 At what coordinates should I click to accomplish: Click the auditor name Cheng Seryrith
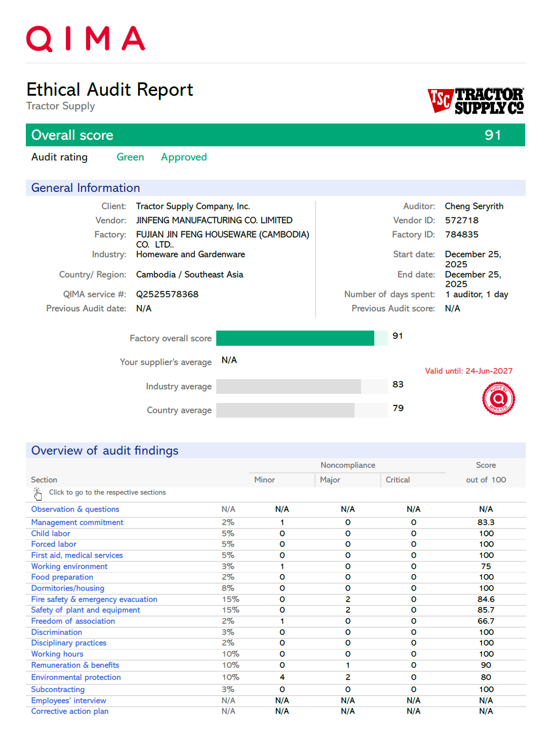474,206
